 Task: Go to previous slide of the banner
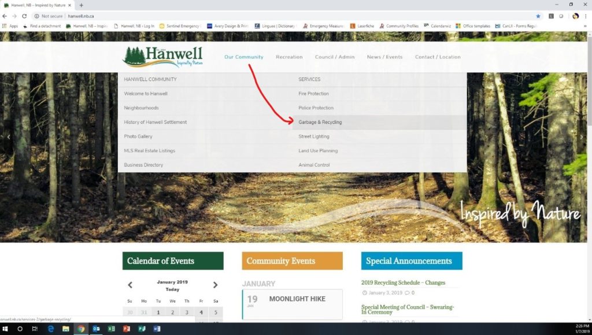coord(9,137)
